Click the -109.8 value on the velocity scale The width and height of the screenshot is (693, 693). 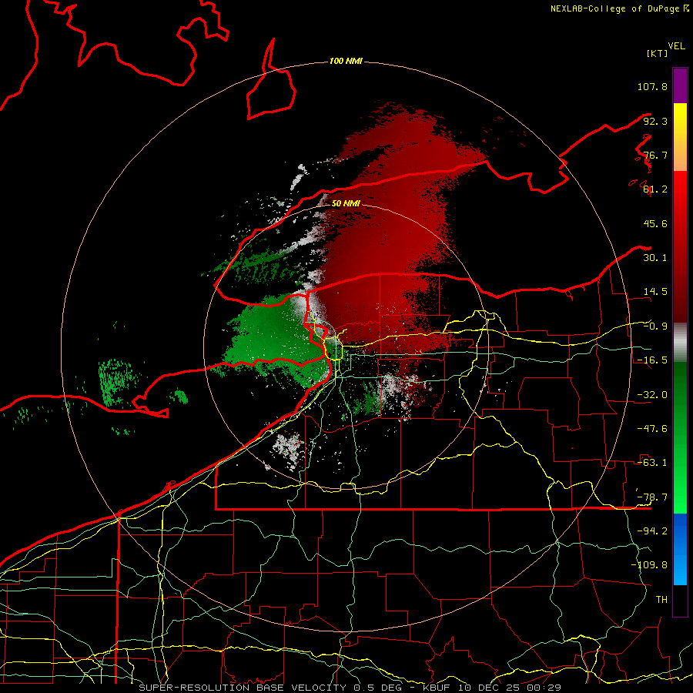[x=649, y=565]
